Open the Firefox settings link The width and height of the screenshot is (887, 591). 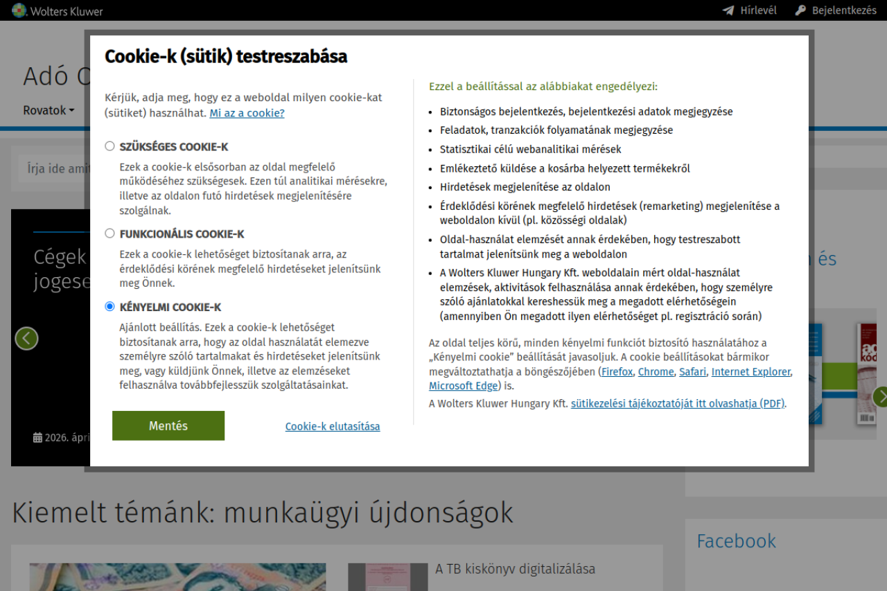[617, 372]
